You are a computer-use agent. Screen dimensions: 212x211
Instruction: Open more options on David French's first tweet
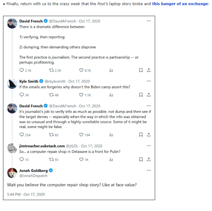coord(148,21)
